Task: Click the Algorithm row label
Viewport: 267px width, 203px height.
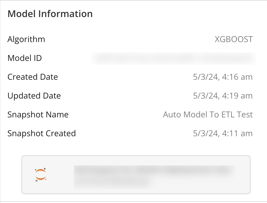Action: coord(26,39)
